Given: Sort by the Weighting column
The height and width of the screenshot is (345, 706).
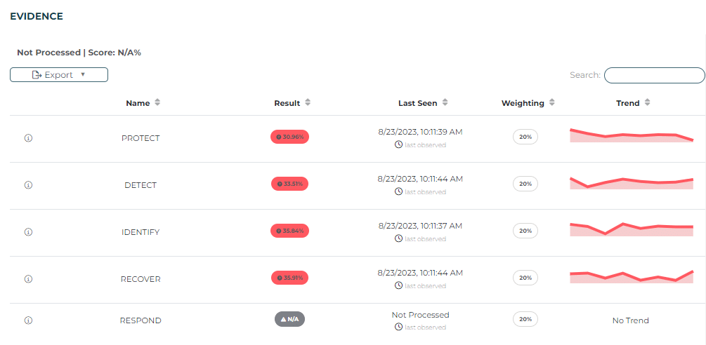Looking at the screenshot, I should coord(552,103).
